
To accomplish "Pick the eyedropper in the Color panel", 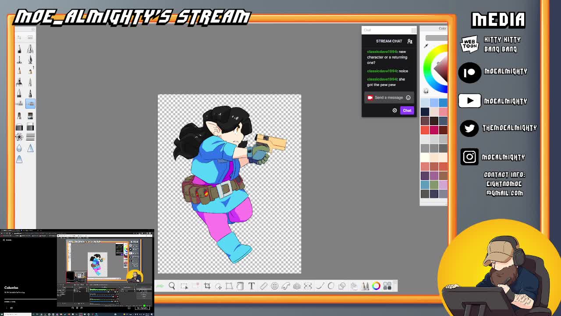I will click(x=426, y=46).
